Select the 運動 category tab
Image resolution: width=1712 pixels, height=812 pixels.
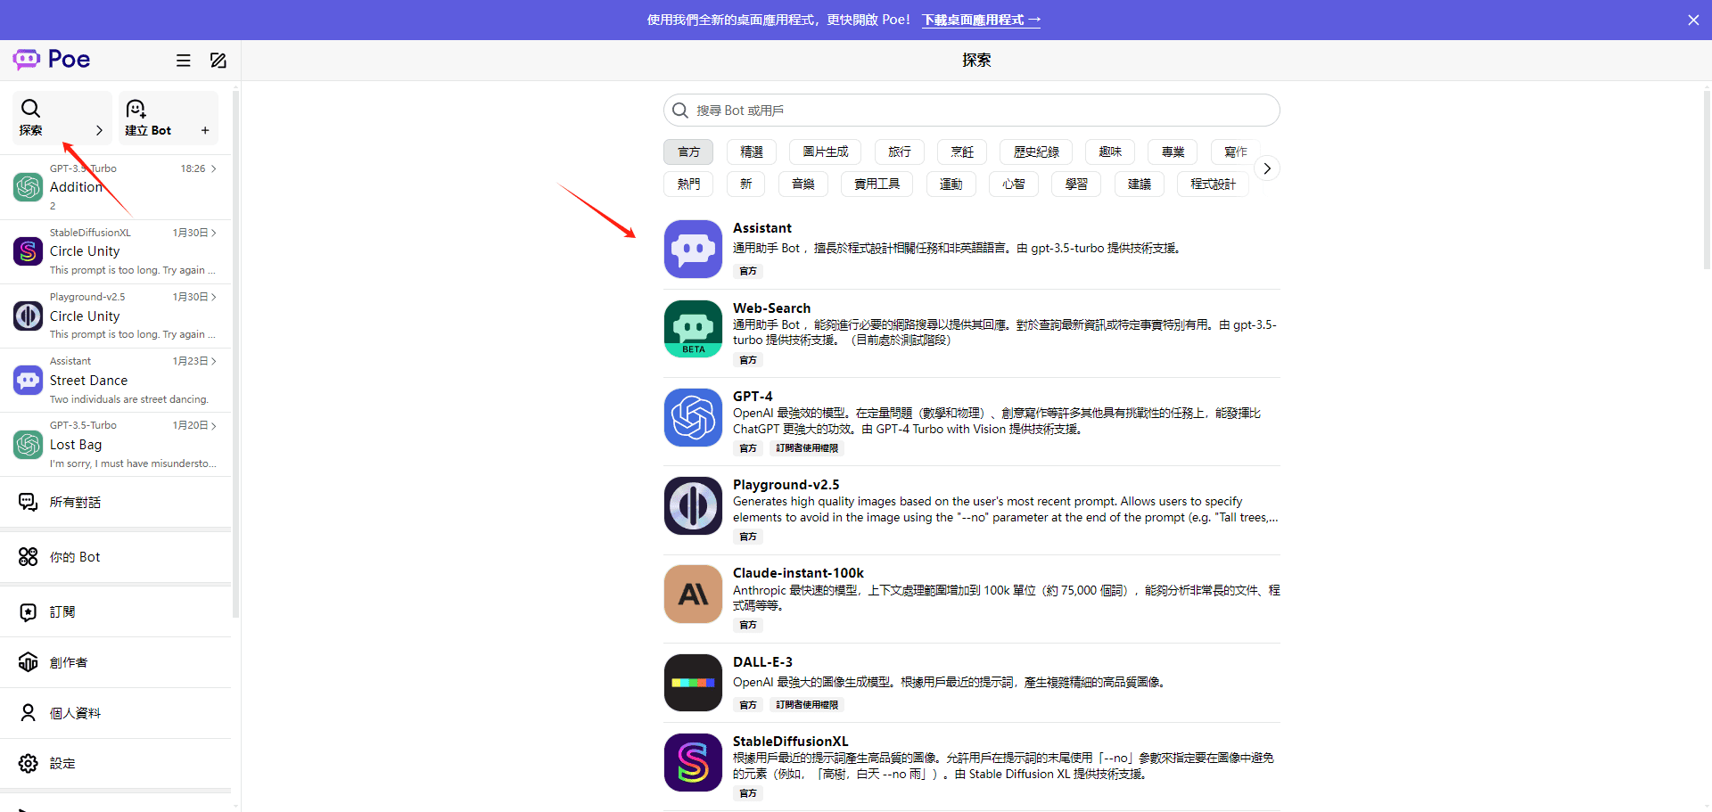coord(951,185)
